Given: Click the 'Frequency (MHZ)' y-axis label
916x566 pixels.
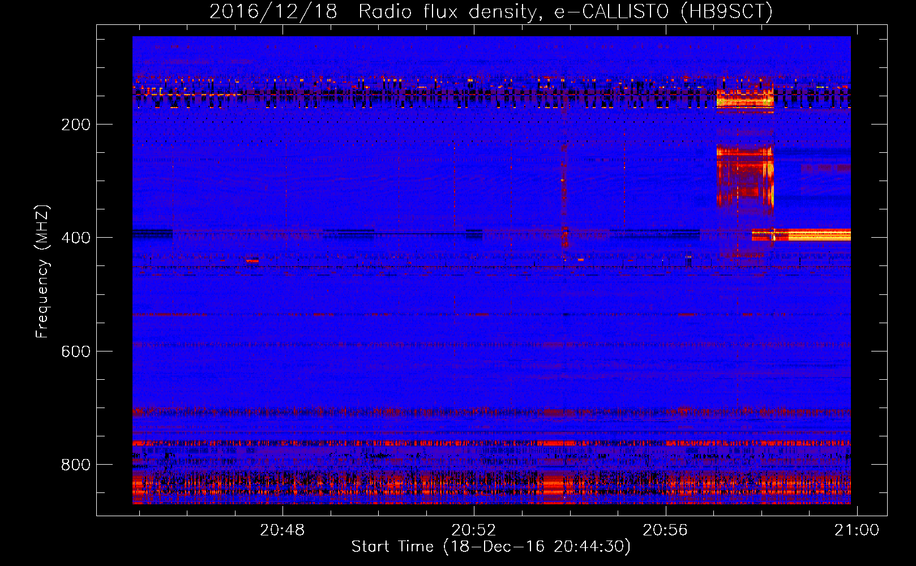Looking at the screenshot, I should (42, 272).
